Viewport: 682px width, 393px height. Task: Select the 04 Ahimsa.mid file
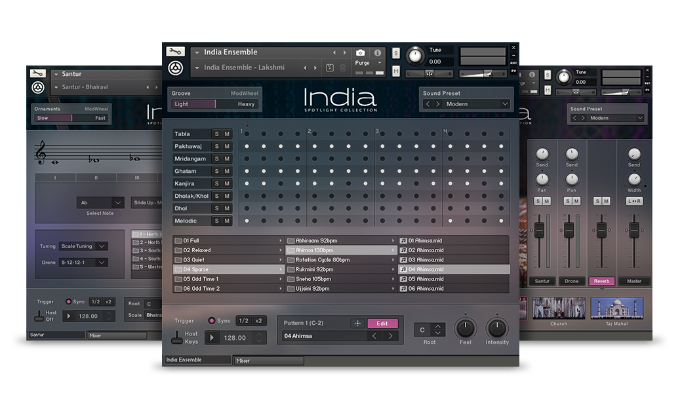tap(454, 269)
